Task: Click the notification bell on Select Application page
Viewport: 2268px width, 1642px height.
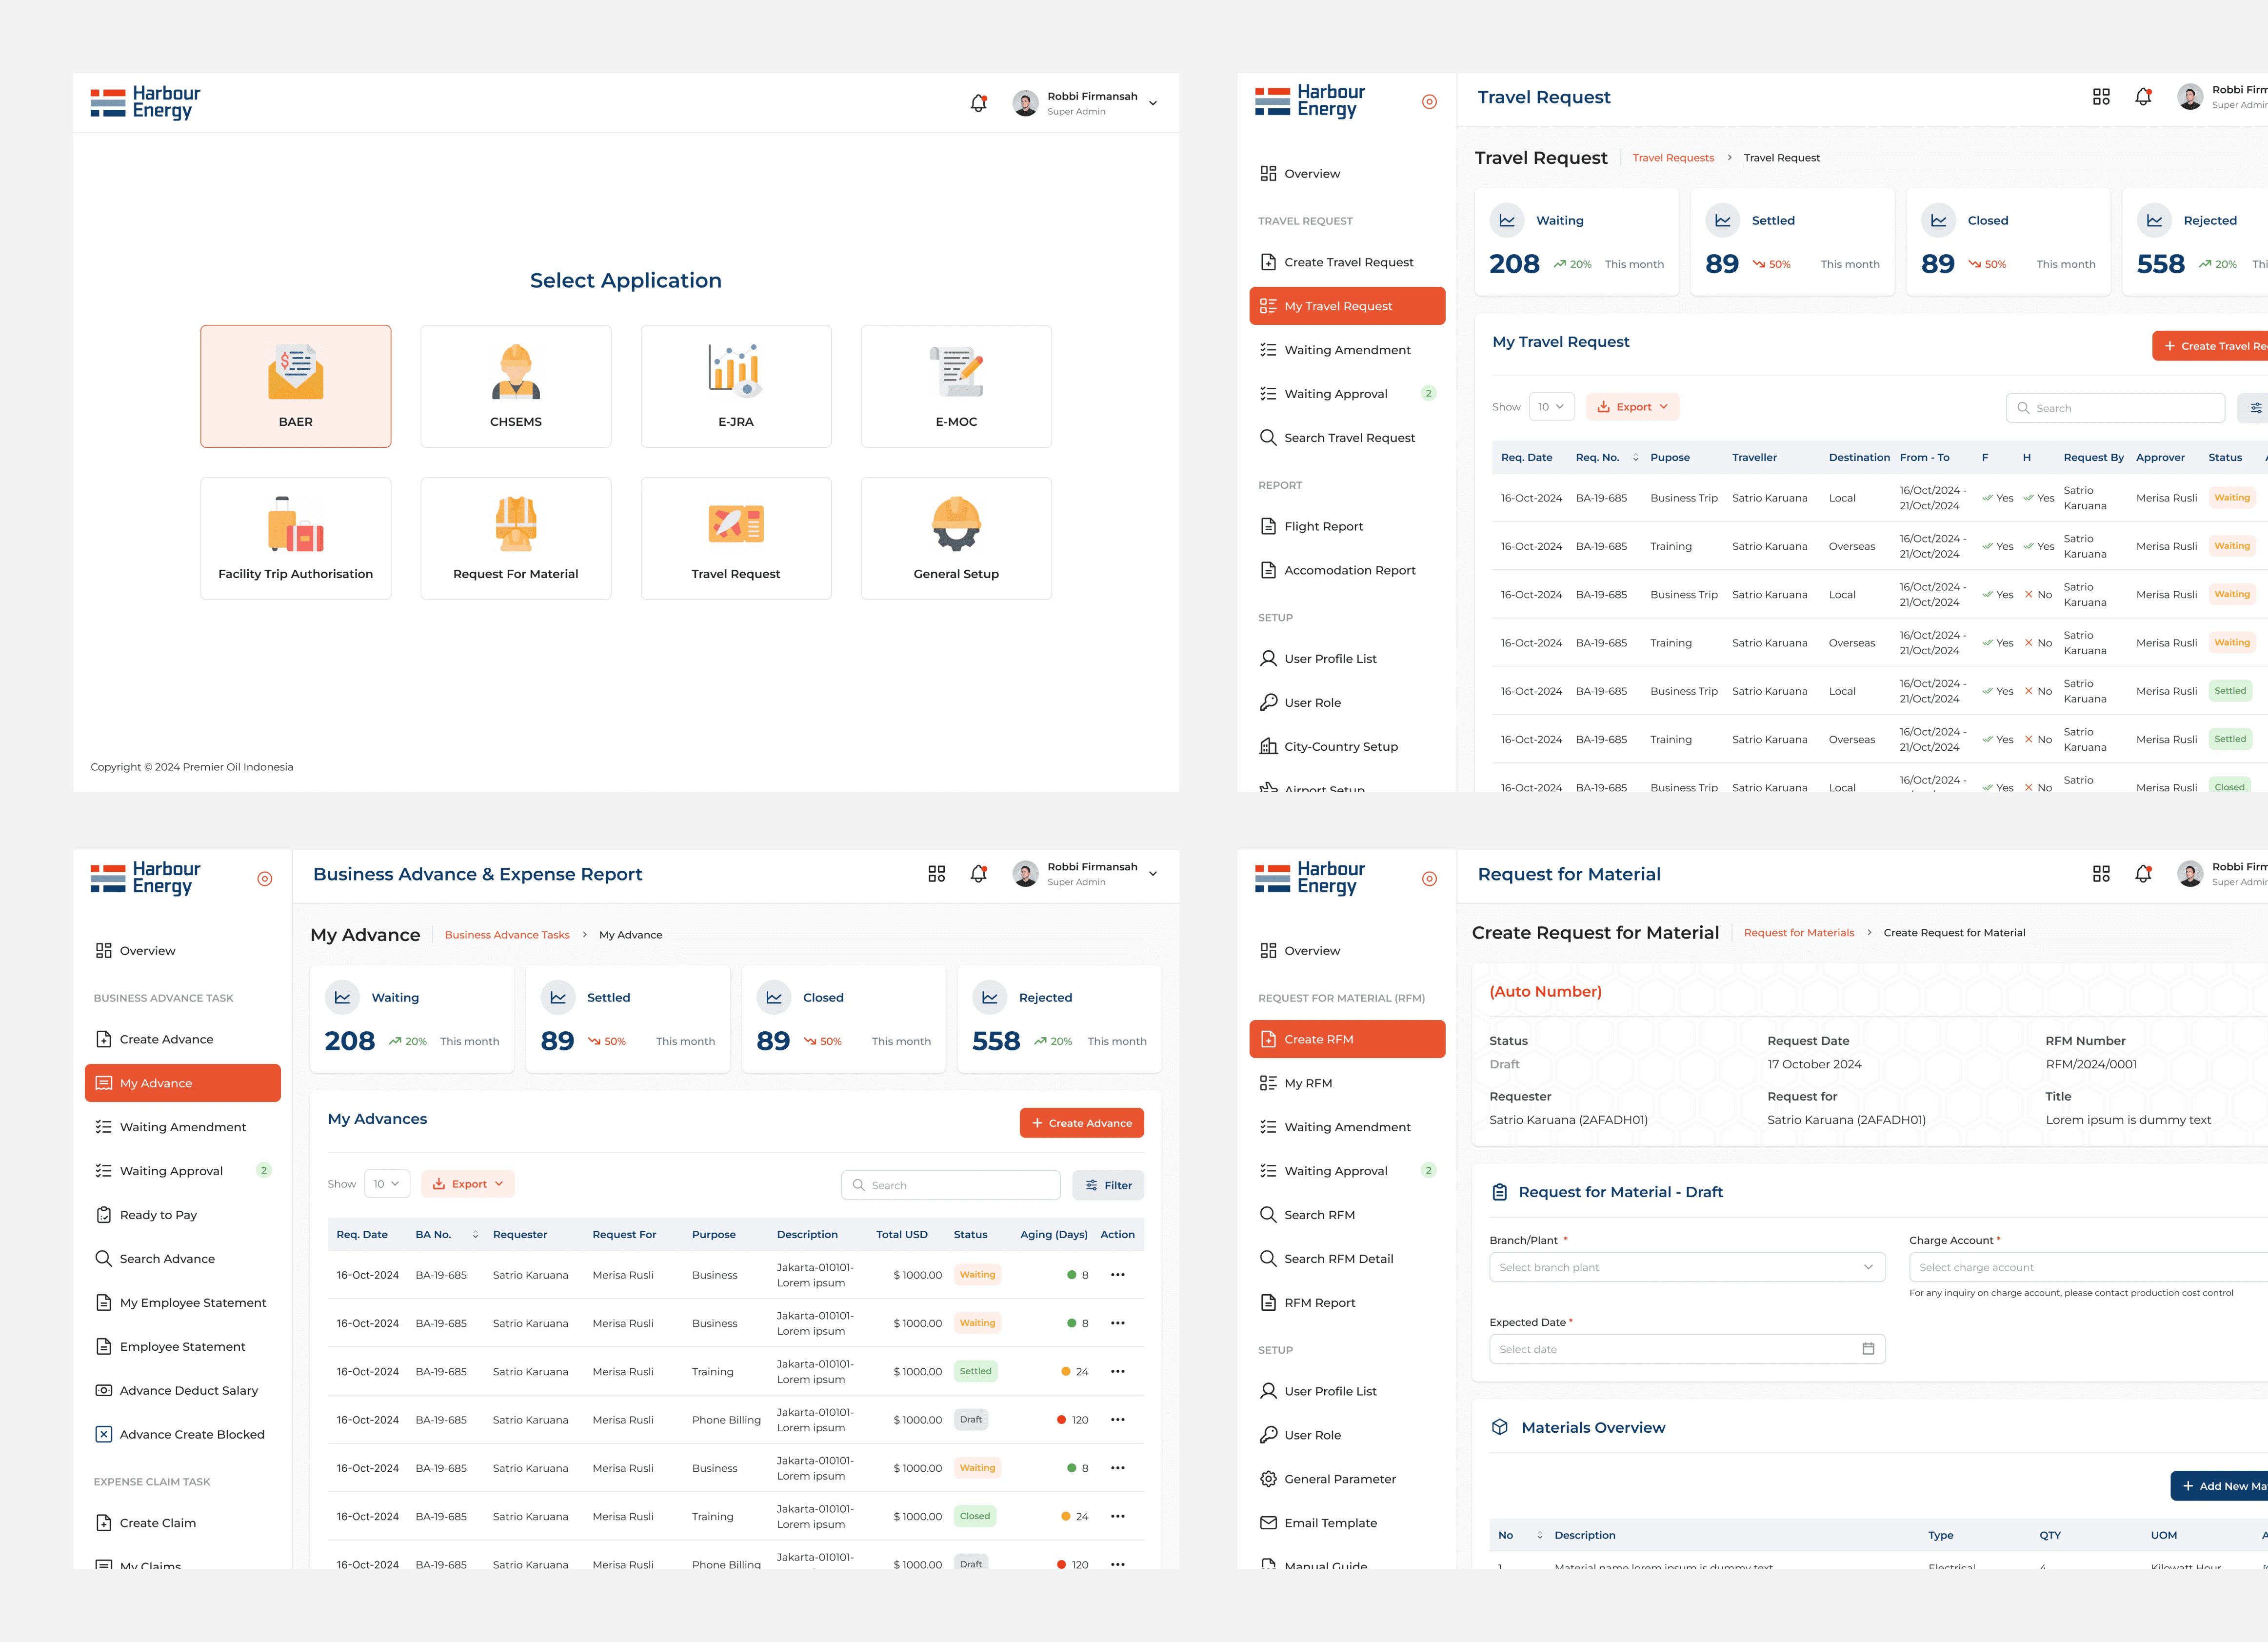Action: (x=978, y=103)
